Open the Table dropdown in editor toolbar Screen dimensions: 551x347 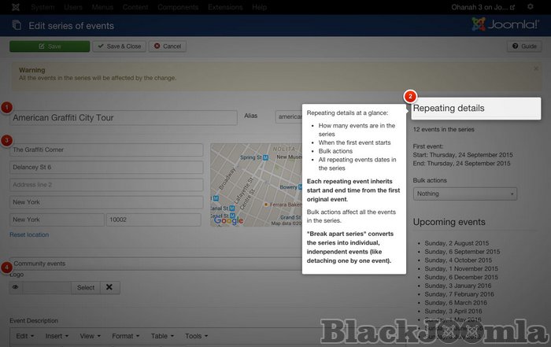(162, 336)
